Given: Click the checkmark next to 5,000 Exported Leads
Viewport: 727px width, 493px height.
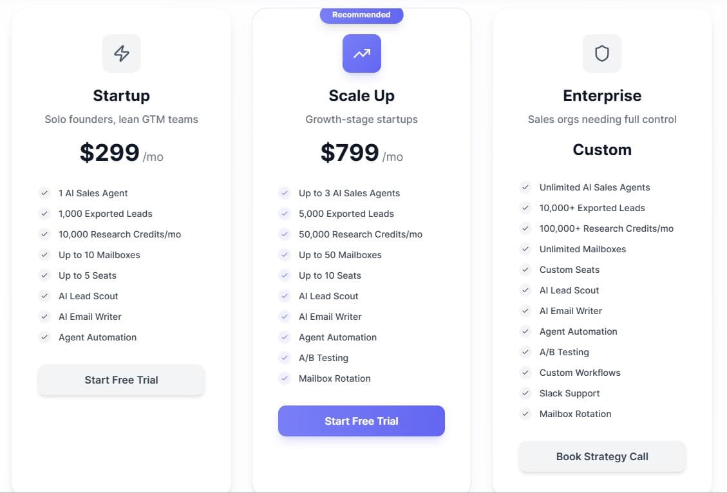Looking at the screenshot, I should tap(285, 213).
